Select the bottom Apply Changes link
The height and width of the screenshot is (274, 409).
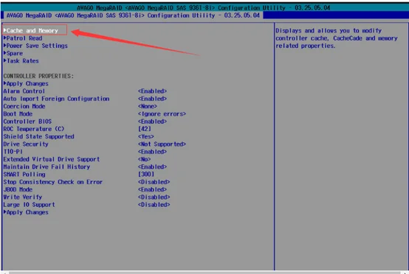click(x=26, y=212)
